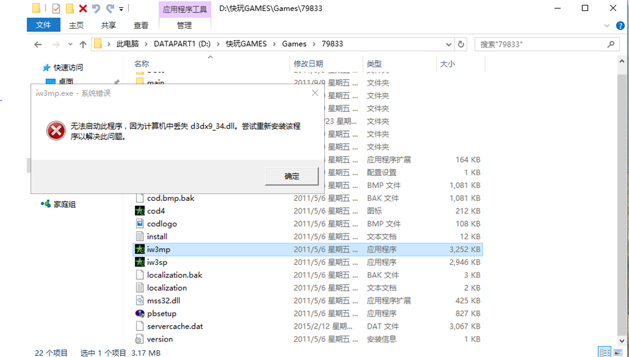Click the 图标 type cell of cod4
This screenshot has width=629, height=357.
[x=374, y=211]
